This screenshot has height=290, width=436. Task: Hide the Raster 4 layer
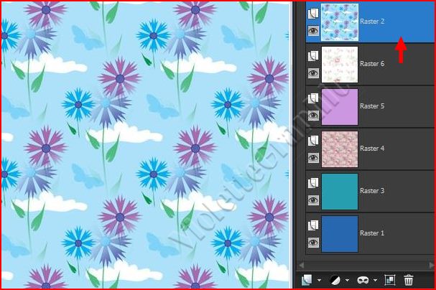click(312, 158)
